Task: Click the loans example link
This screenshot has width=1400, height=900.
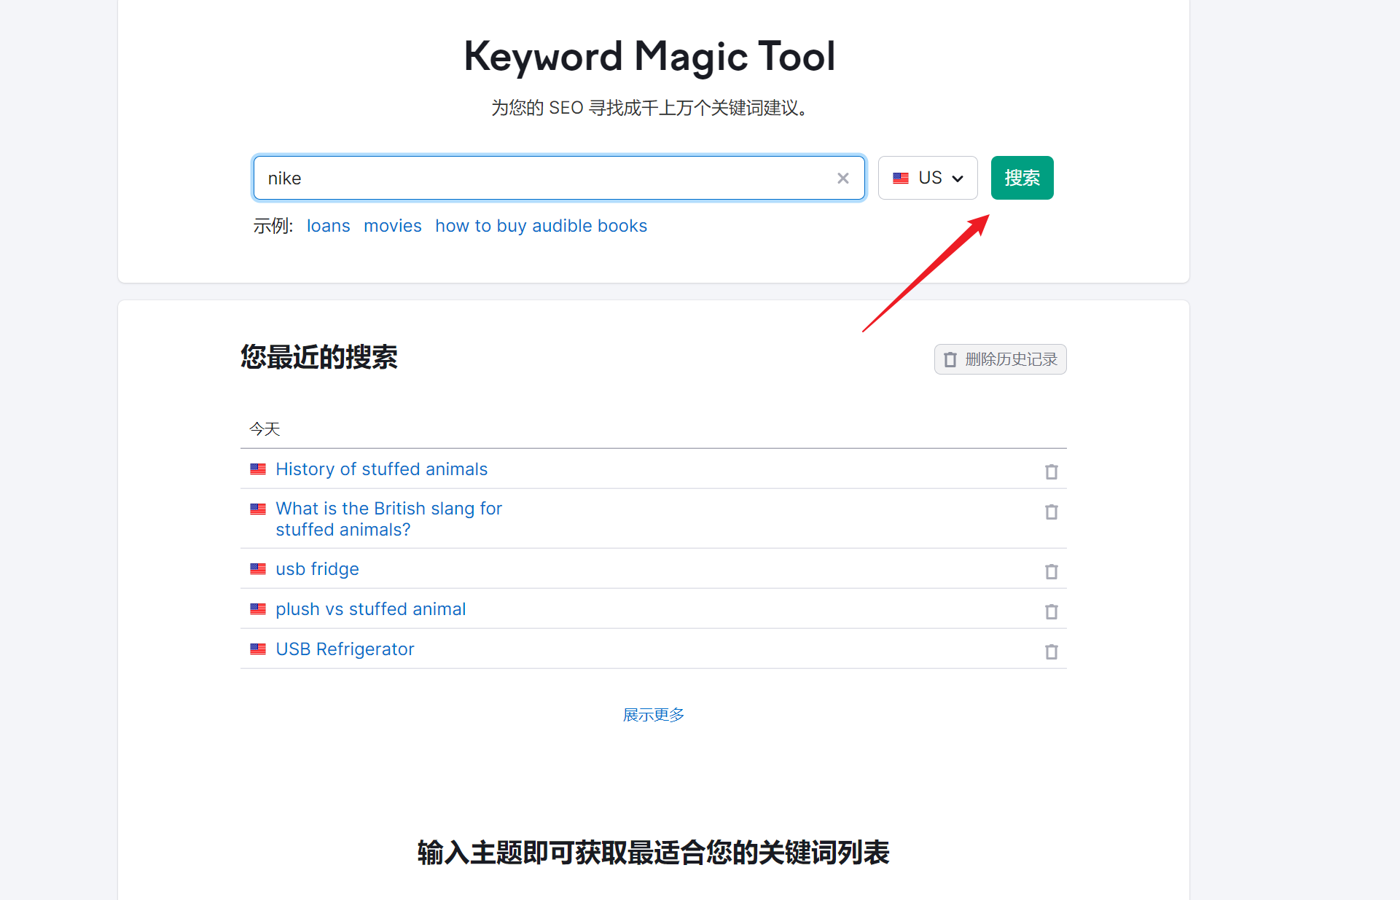Action: pos(328,226)
